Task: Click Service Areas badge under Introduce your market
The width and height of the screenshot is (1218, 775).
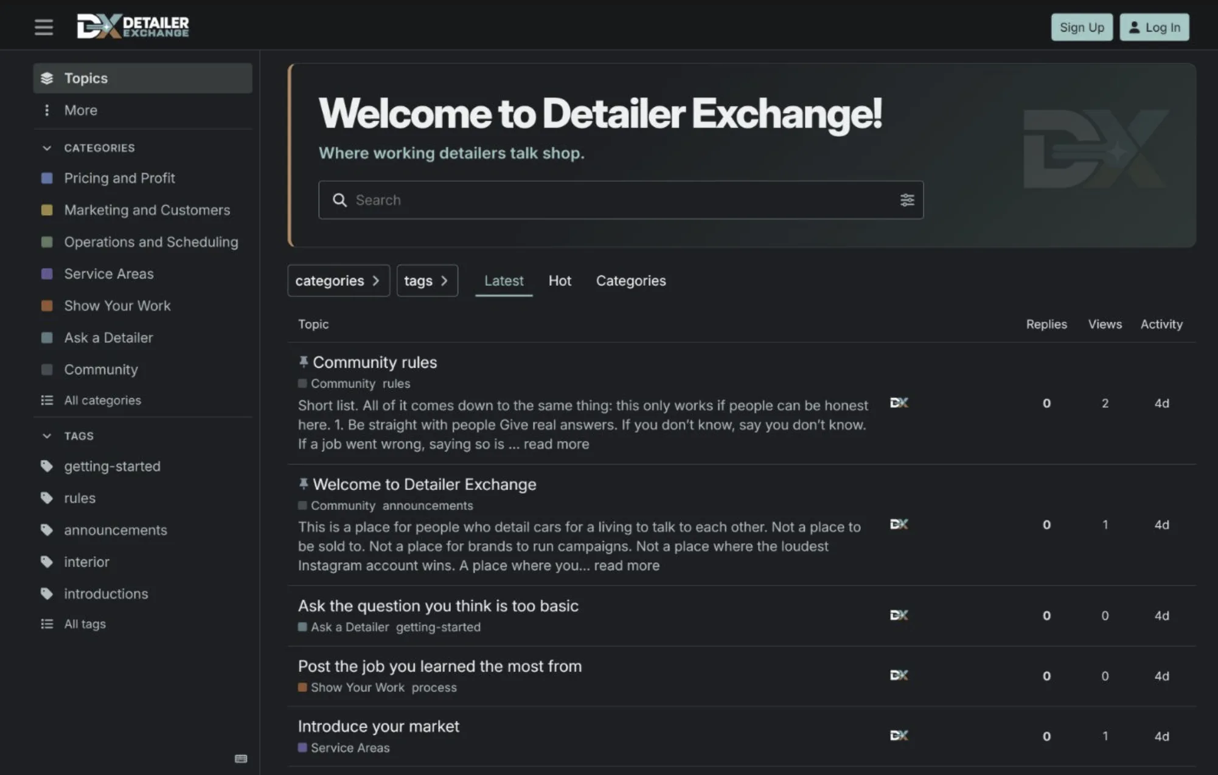Action: pos(344,748)
